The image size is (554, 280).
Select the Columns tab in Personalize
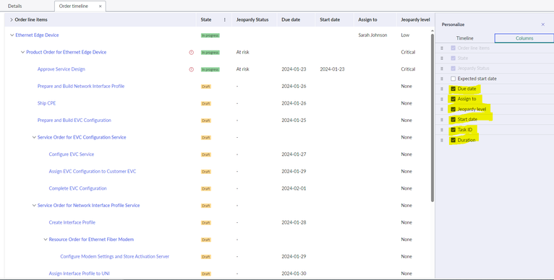pyautogui.click(x=524, y=38)
